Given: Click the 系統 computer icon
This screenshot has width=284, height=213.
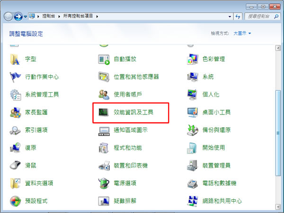Looking at the screenshot, I should coord(192,77).
